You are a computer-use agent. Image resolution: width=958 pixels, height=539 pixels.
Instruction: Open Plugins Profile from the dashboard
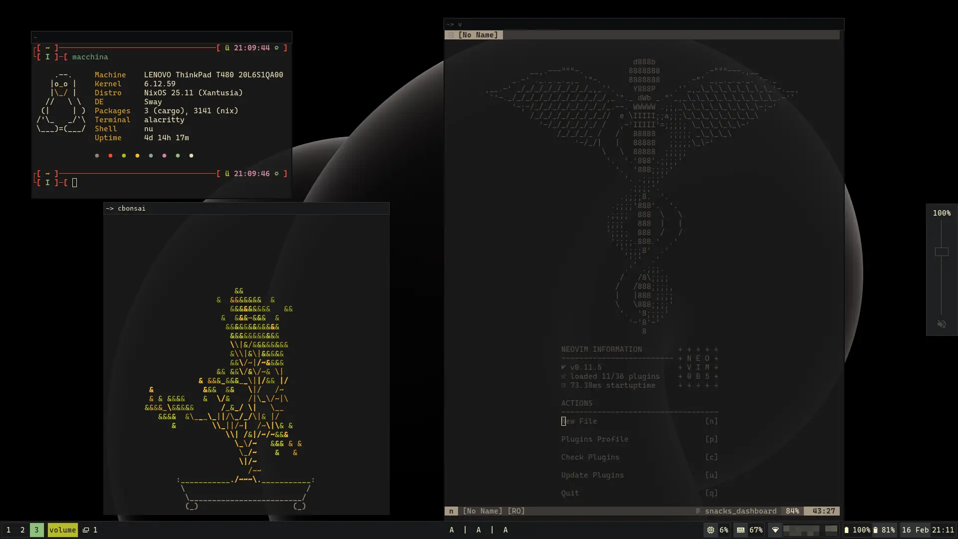(594, 439)
